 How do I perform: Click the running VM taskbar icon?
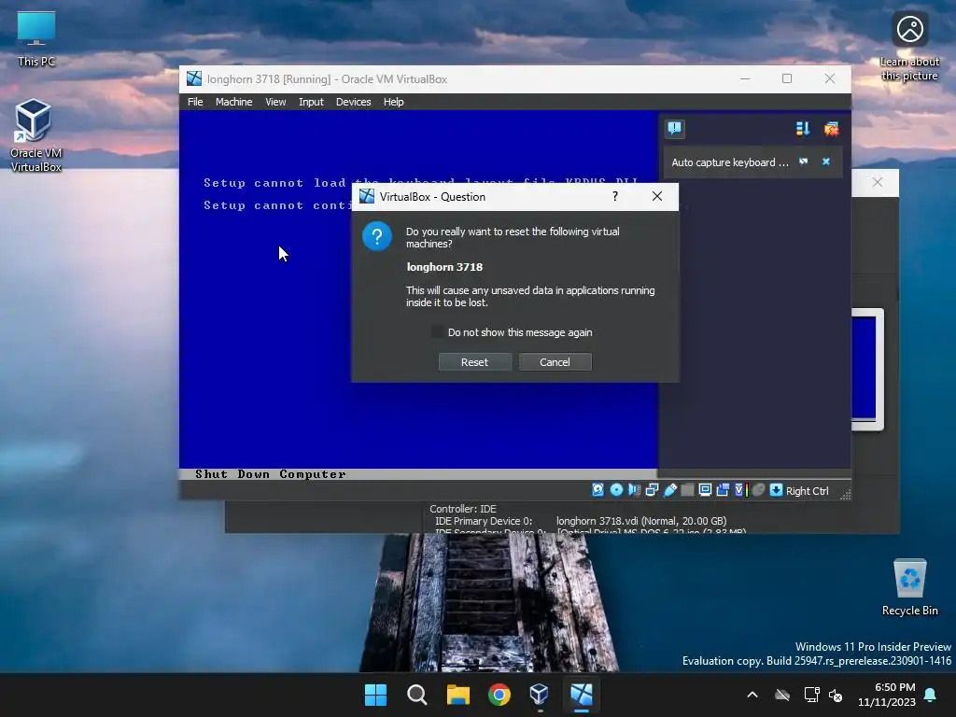[x=581, y=695]
